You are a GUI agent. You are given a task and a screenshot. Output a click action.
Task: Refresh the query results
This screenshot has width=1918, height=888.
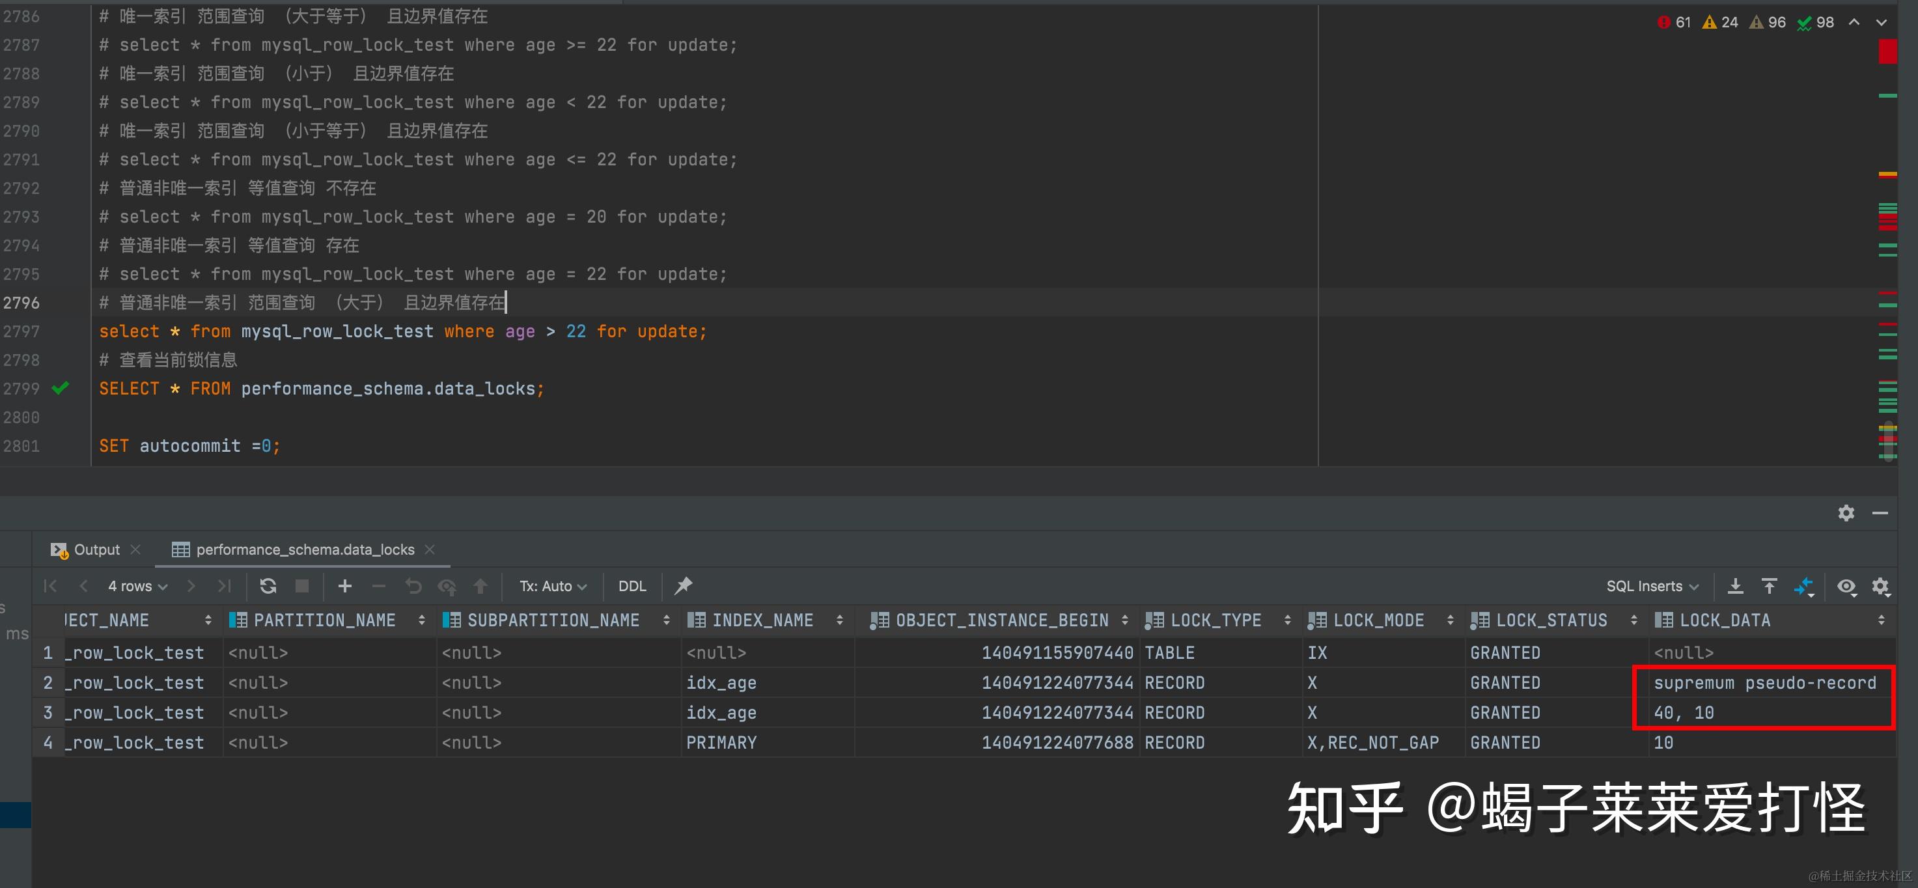268,586
